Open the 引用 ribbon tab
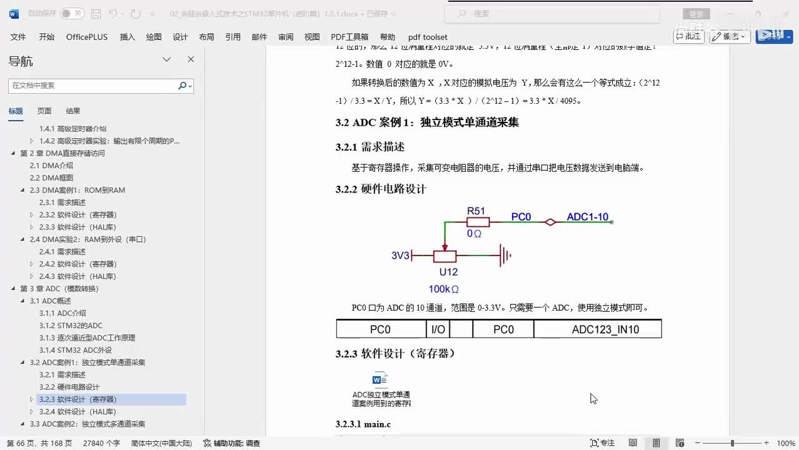The height and width of the screenshot is (450, 799). tap(233, 37)
